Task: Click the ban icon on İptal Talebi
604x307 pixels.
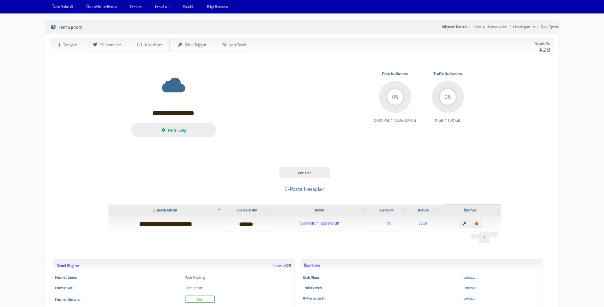Action: pyautogui.click(x=225, y=45)
